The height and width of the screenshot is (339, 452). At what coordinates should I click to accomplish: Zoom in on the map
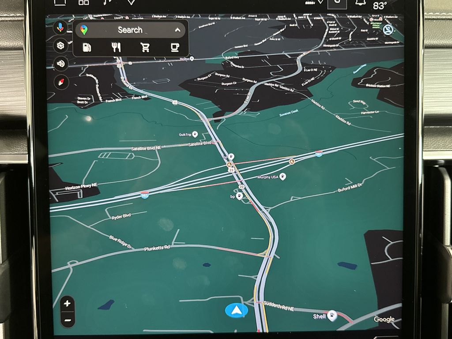[68, 303]
